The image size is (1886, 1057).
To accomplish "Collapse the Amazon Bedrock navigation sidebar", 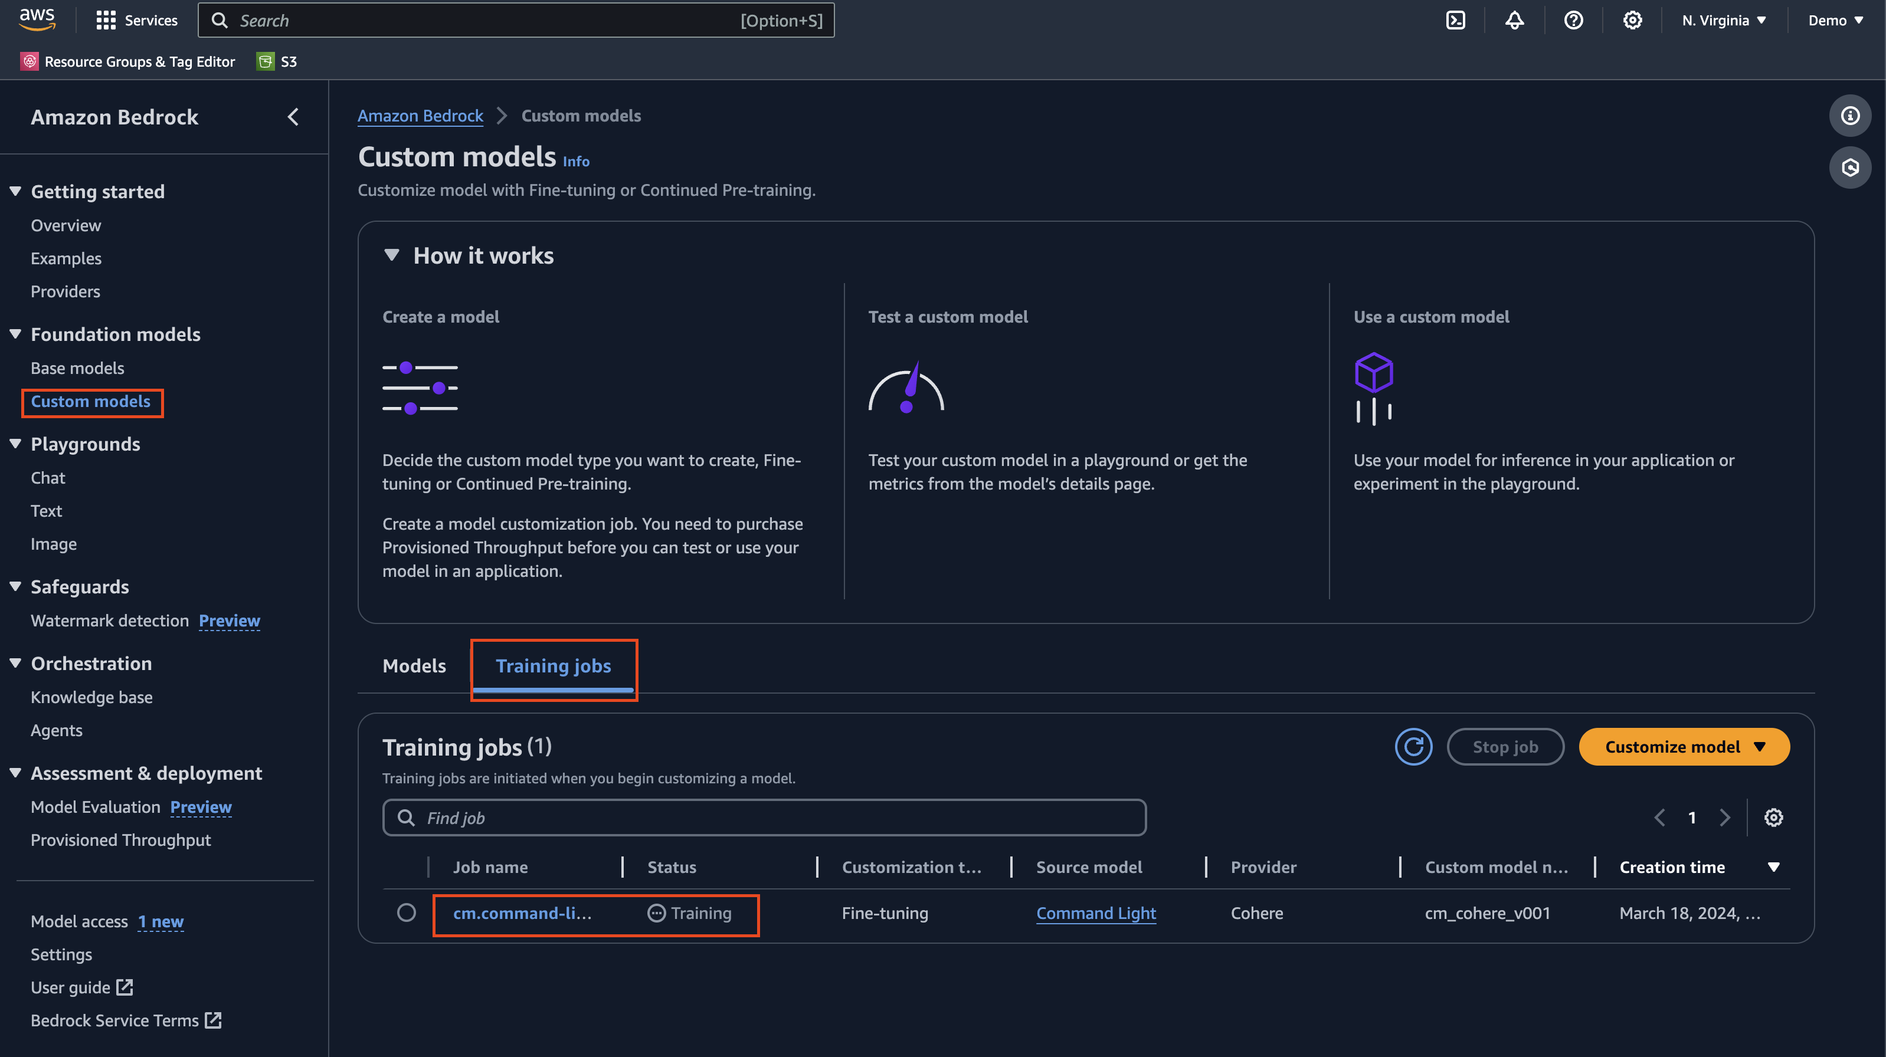I will pos(293,116).
